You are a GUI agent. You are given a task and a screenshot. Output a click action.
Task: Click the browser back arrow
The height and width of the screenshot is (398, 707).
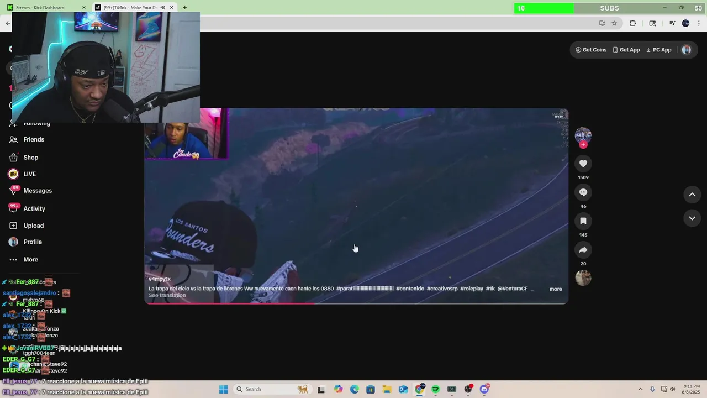[x=8, y=23]
